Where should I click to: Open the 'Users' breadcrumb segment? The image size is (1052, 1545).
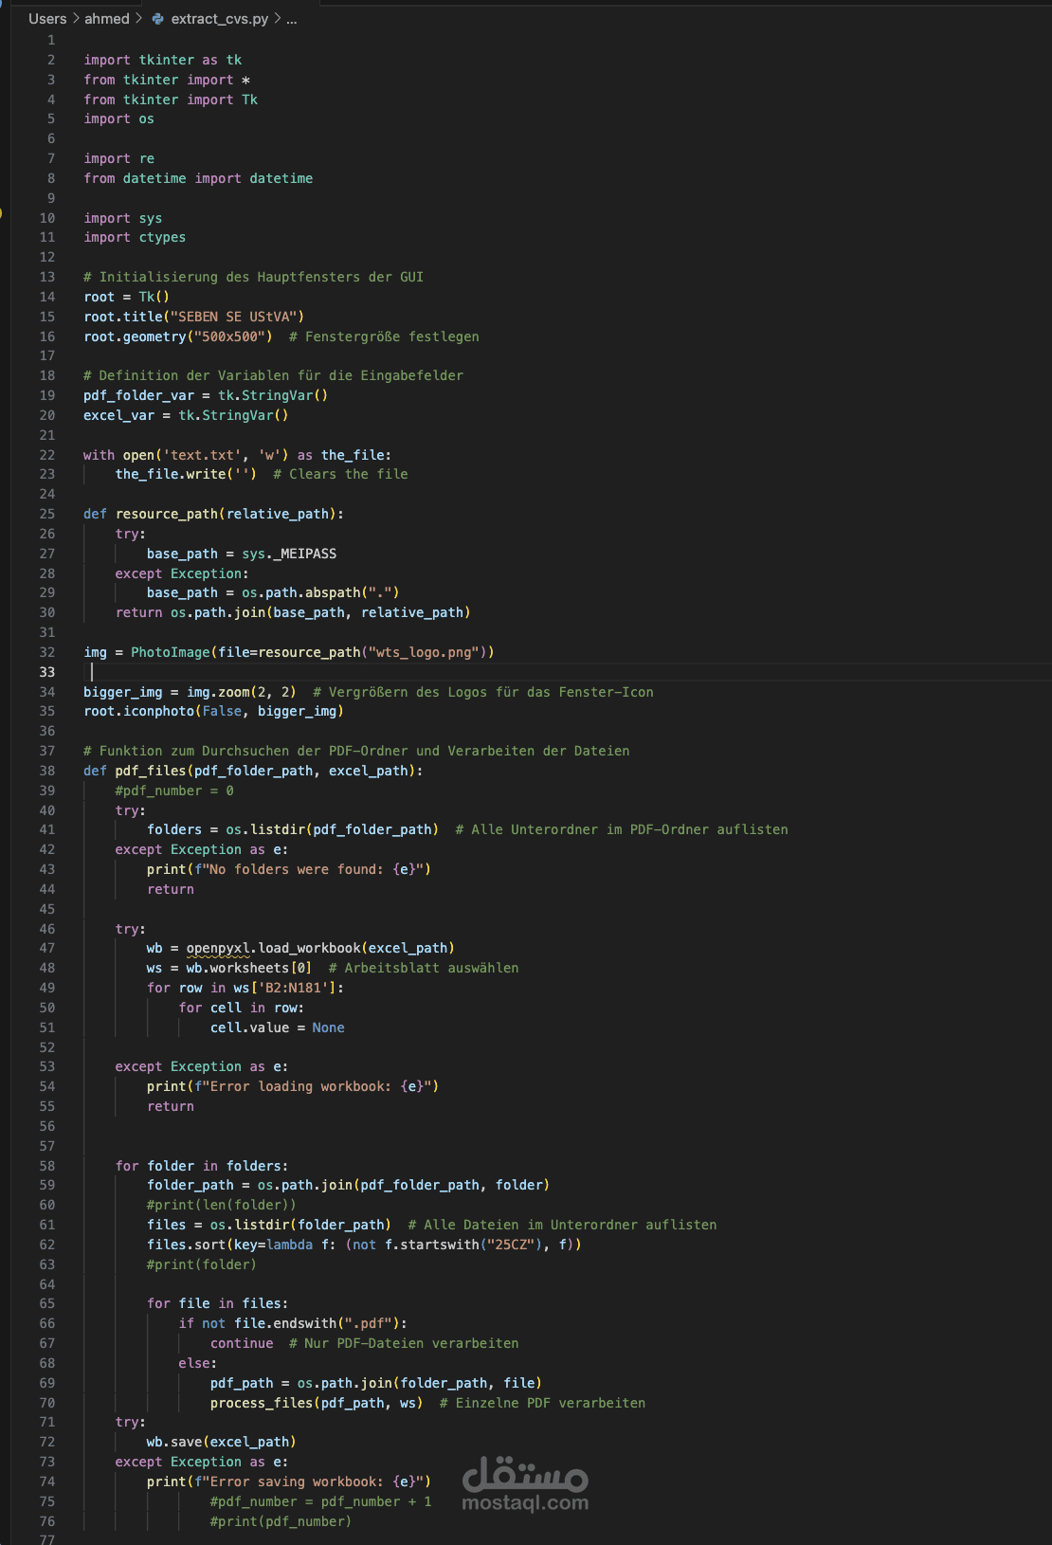(47, 19)
